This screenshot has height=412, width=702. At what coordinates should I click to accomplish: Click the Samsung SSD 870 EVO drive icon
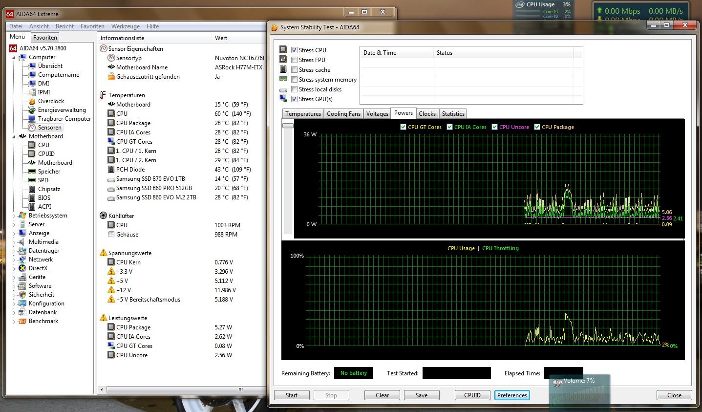(111, 179)
